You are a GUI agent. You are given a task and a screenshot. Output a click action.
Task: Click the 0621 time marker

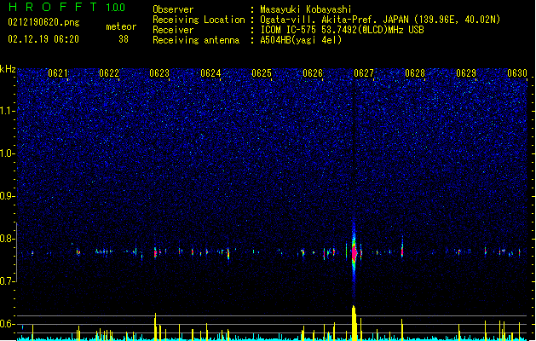58,73
